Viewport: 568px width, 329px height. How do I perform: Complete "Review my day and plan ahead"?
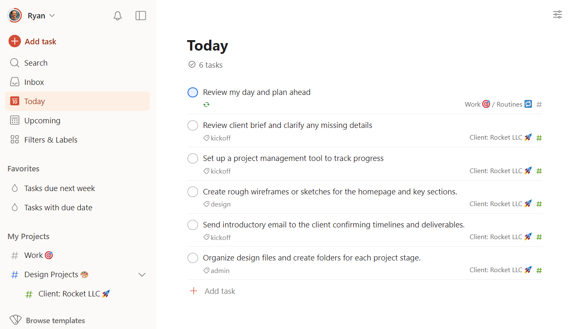click(x=193, y=92)
